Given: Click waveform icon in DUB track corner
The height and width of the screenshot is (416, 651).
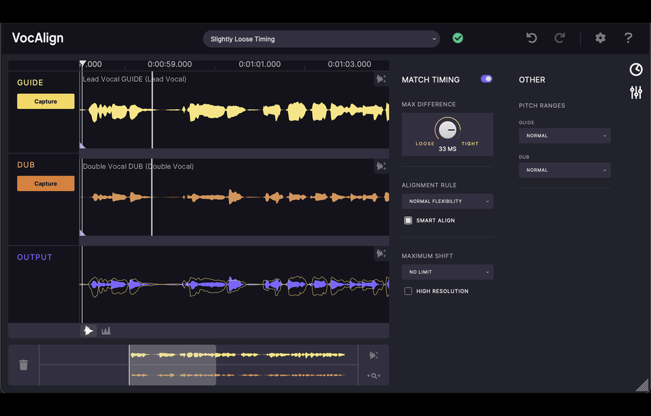Looking at the screenshot, I should tap(381, 166).
